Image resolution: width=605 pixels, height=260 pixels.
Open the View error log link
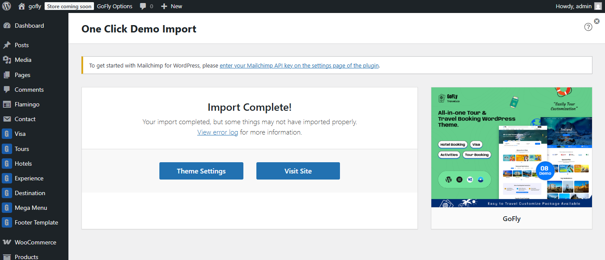point(218,132)
